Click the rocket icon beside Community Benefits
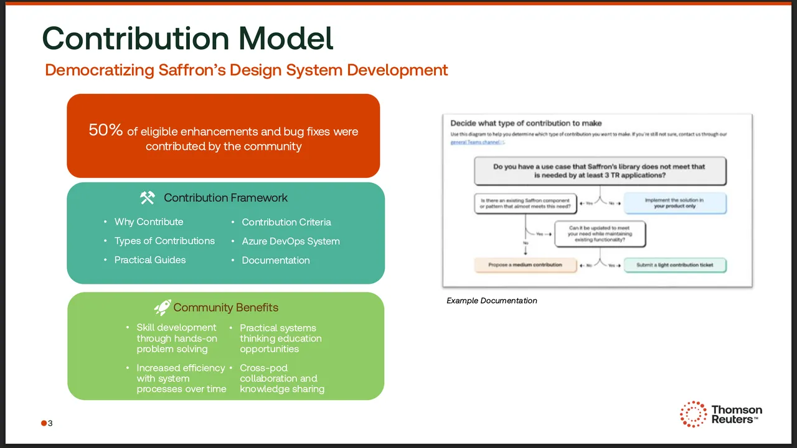The image size is (797, 448). pyautogui.click(x=162, y=307)
